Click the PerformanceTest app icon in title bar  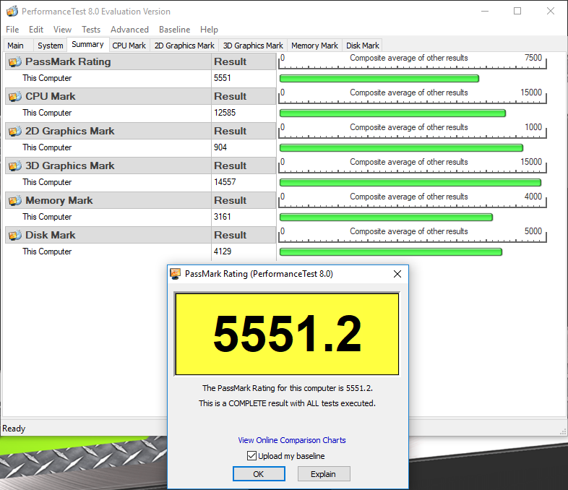pos(12,12)
